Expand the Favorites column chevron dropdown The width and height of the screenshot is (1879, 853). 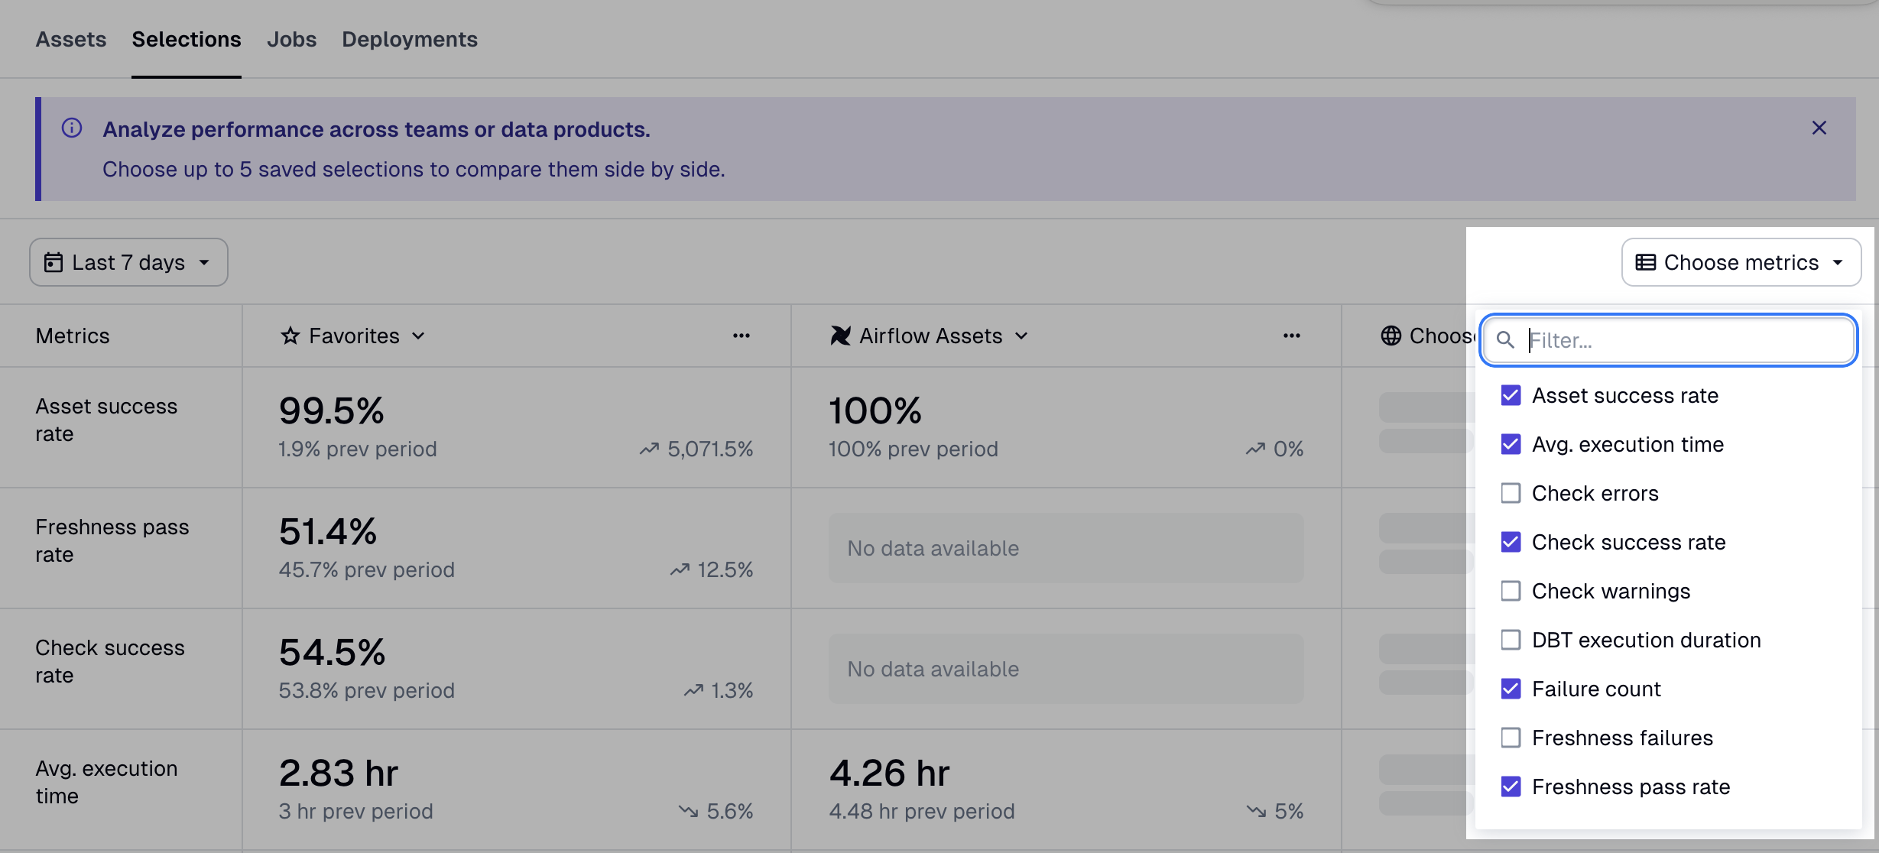419,335
